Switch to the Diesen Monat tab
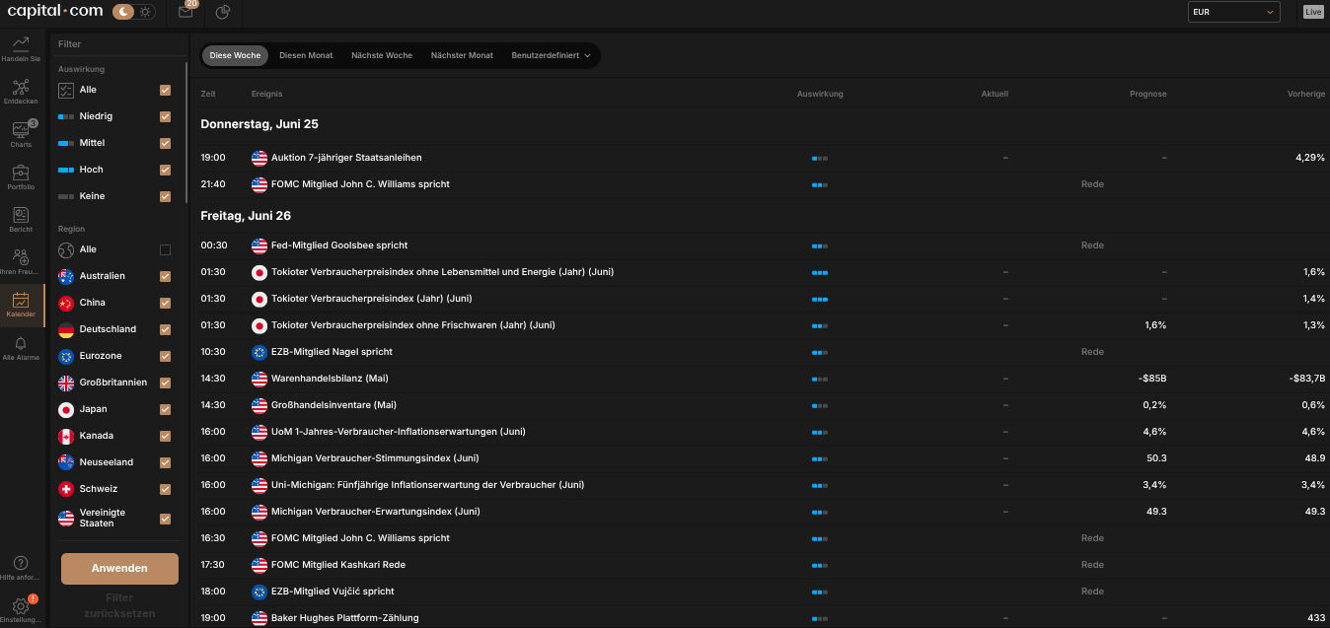Screen dimensions: 1330x628 coord(306,55)
